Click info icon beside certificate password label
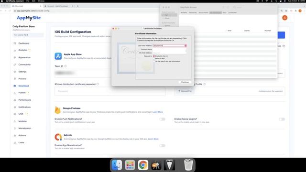This screenshot has width=306, height=172. pyautogui.click(x=98, y=84)
